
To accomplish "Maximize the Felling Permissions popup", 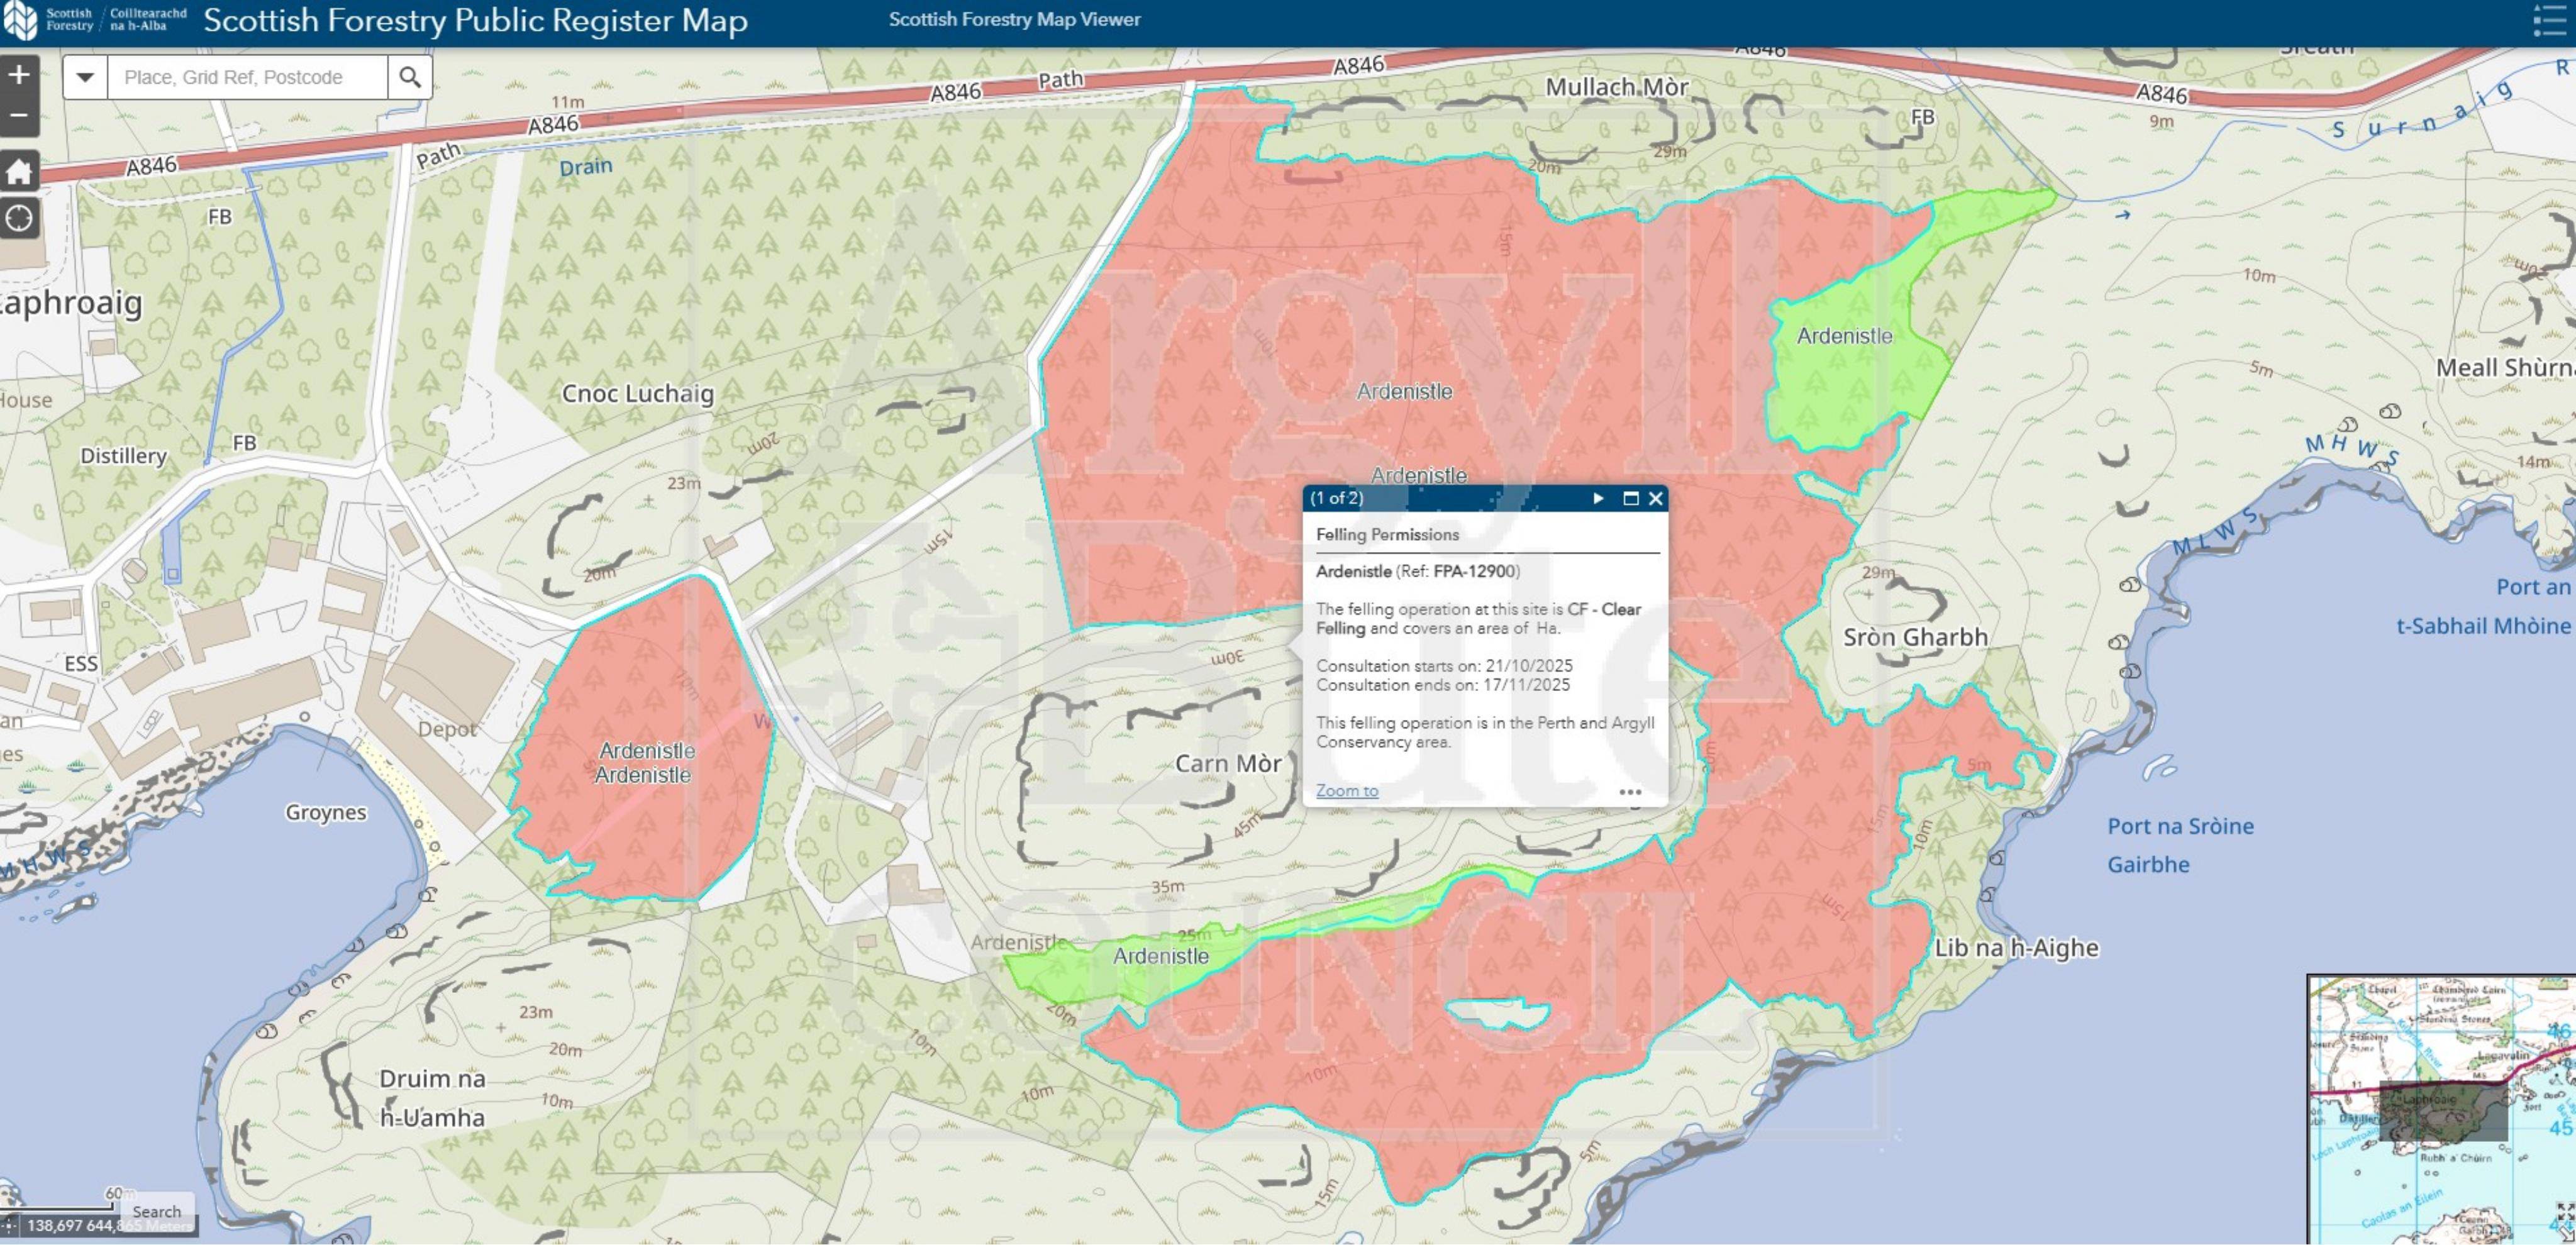I will tap(1631, 498).
